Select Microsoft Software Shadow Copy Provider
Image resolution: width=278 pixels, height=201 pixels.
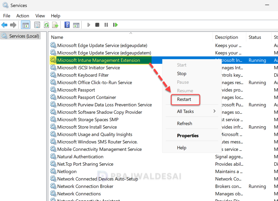point(100,112)
